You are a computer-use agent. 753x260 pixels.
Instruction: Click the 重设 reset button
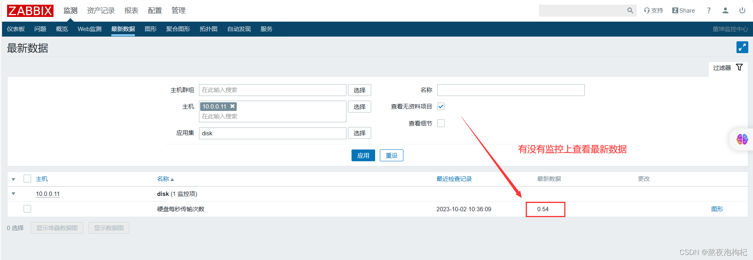392,155
